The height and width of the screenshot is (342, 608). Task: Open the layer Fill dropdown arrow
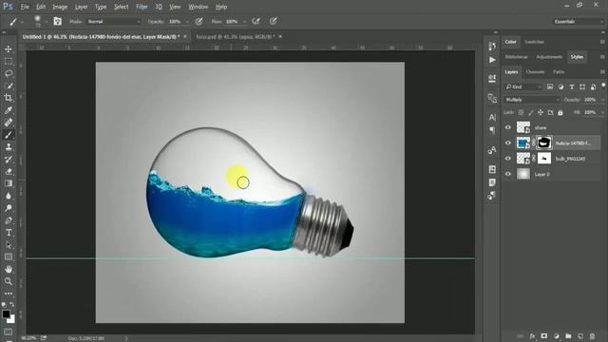point(601,112)
